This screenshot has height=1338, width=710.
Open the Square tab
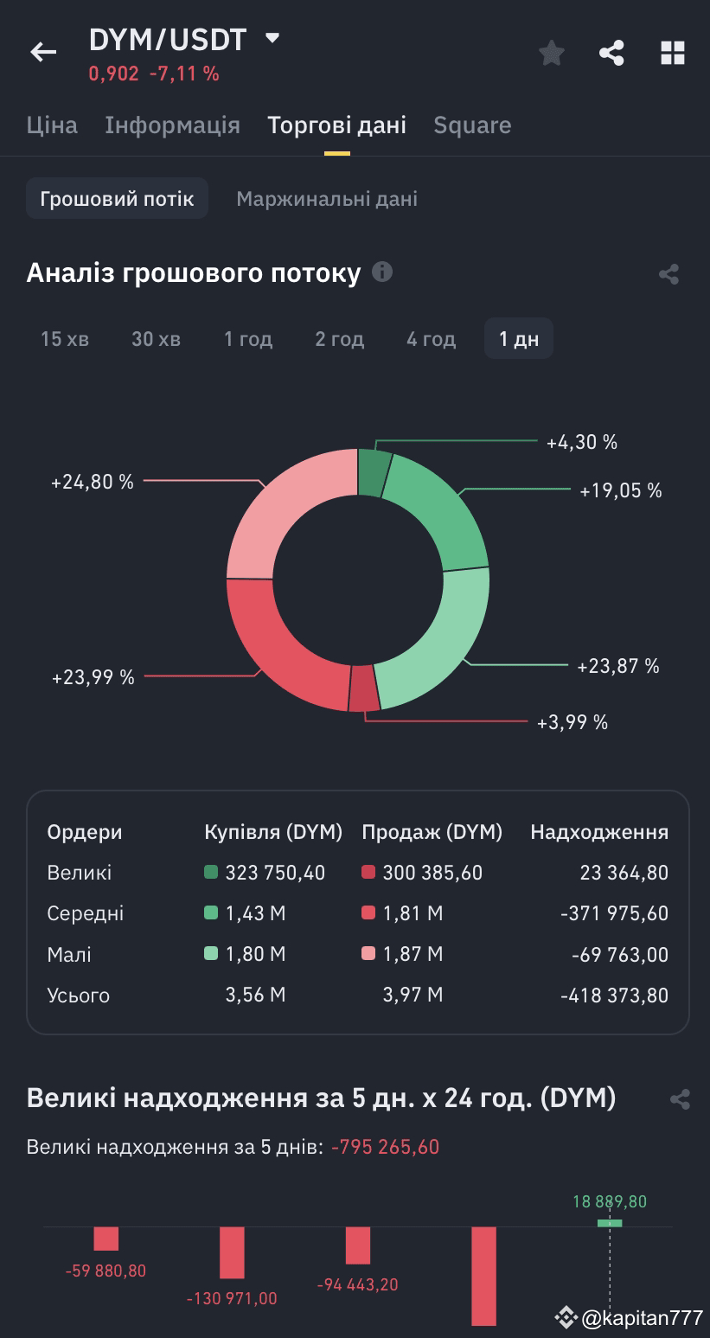472,125
